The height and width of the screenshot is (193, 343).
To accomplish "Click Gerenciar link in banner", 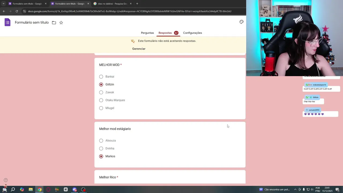I will point(139,49).
